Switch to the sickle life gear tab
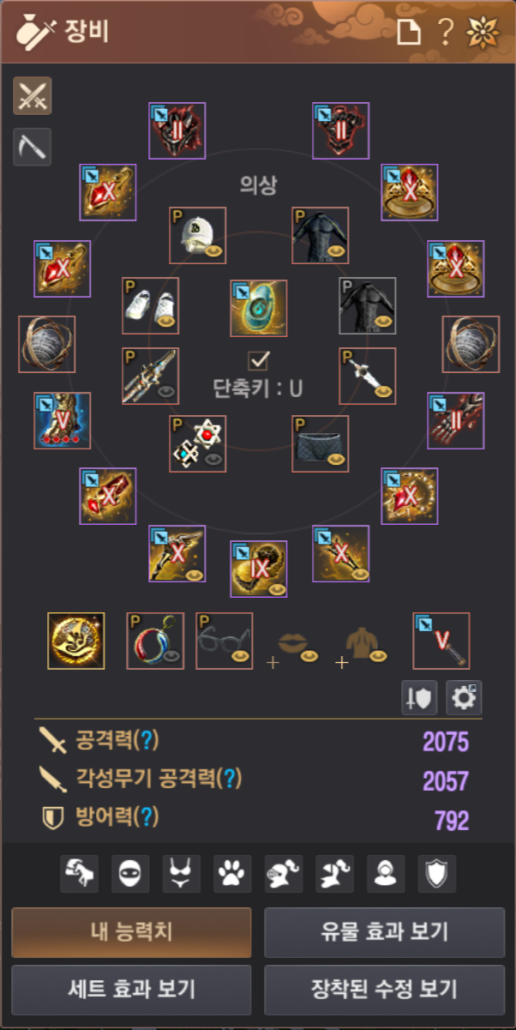The image size is (516, 1030). (33, 147)
